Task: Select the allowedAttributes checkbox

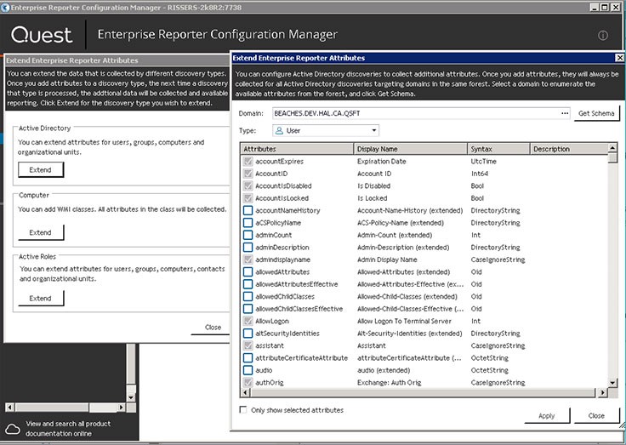Action: pos(248,272)
